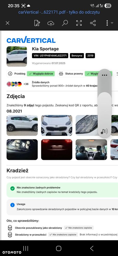
Task: Tap the Przebieg speedometer icon
Action: 10,74
